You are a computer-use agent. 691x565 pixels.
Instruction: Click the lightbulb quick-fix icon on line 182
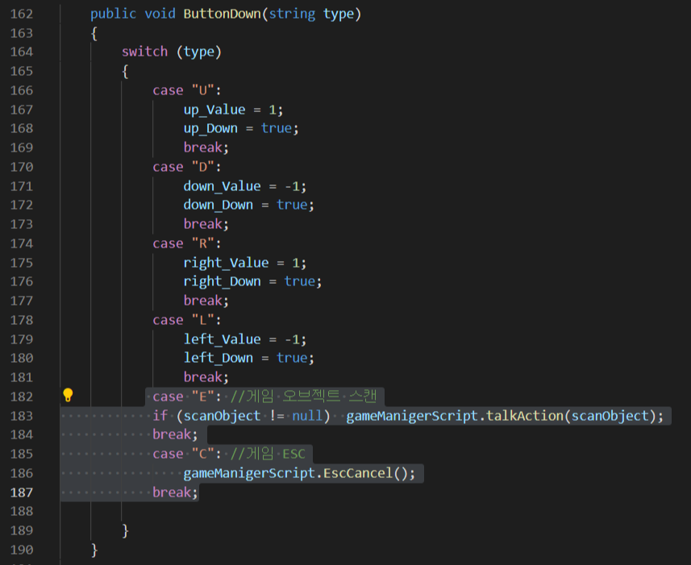(68, 396)
